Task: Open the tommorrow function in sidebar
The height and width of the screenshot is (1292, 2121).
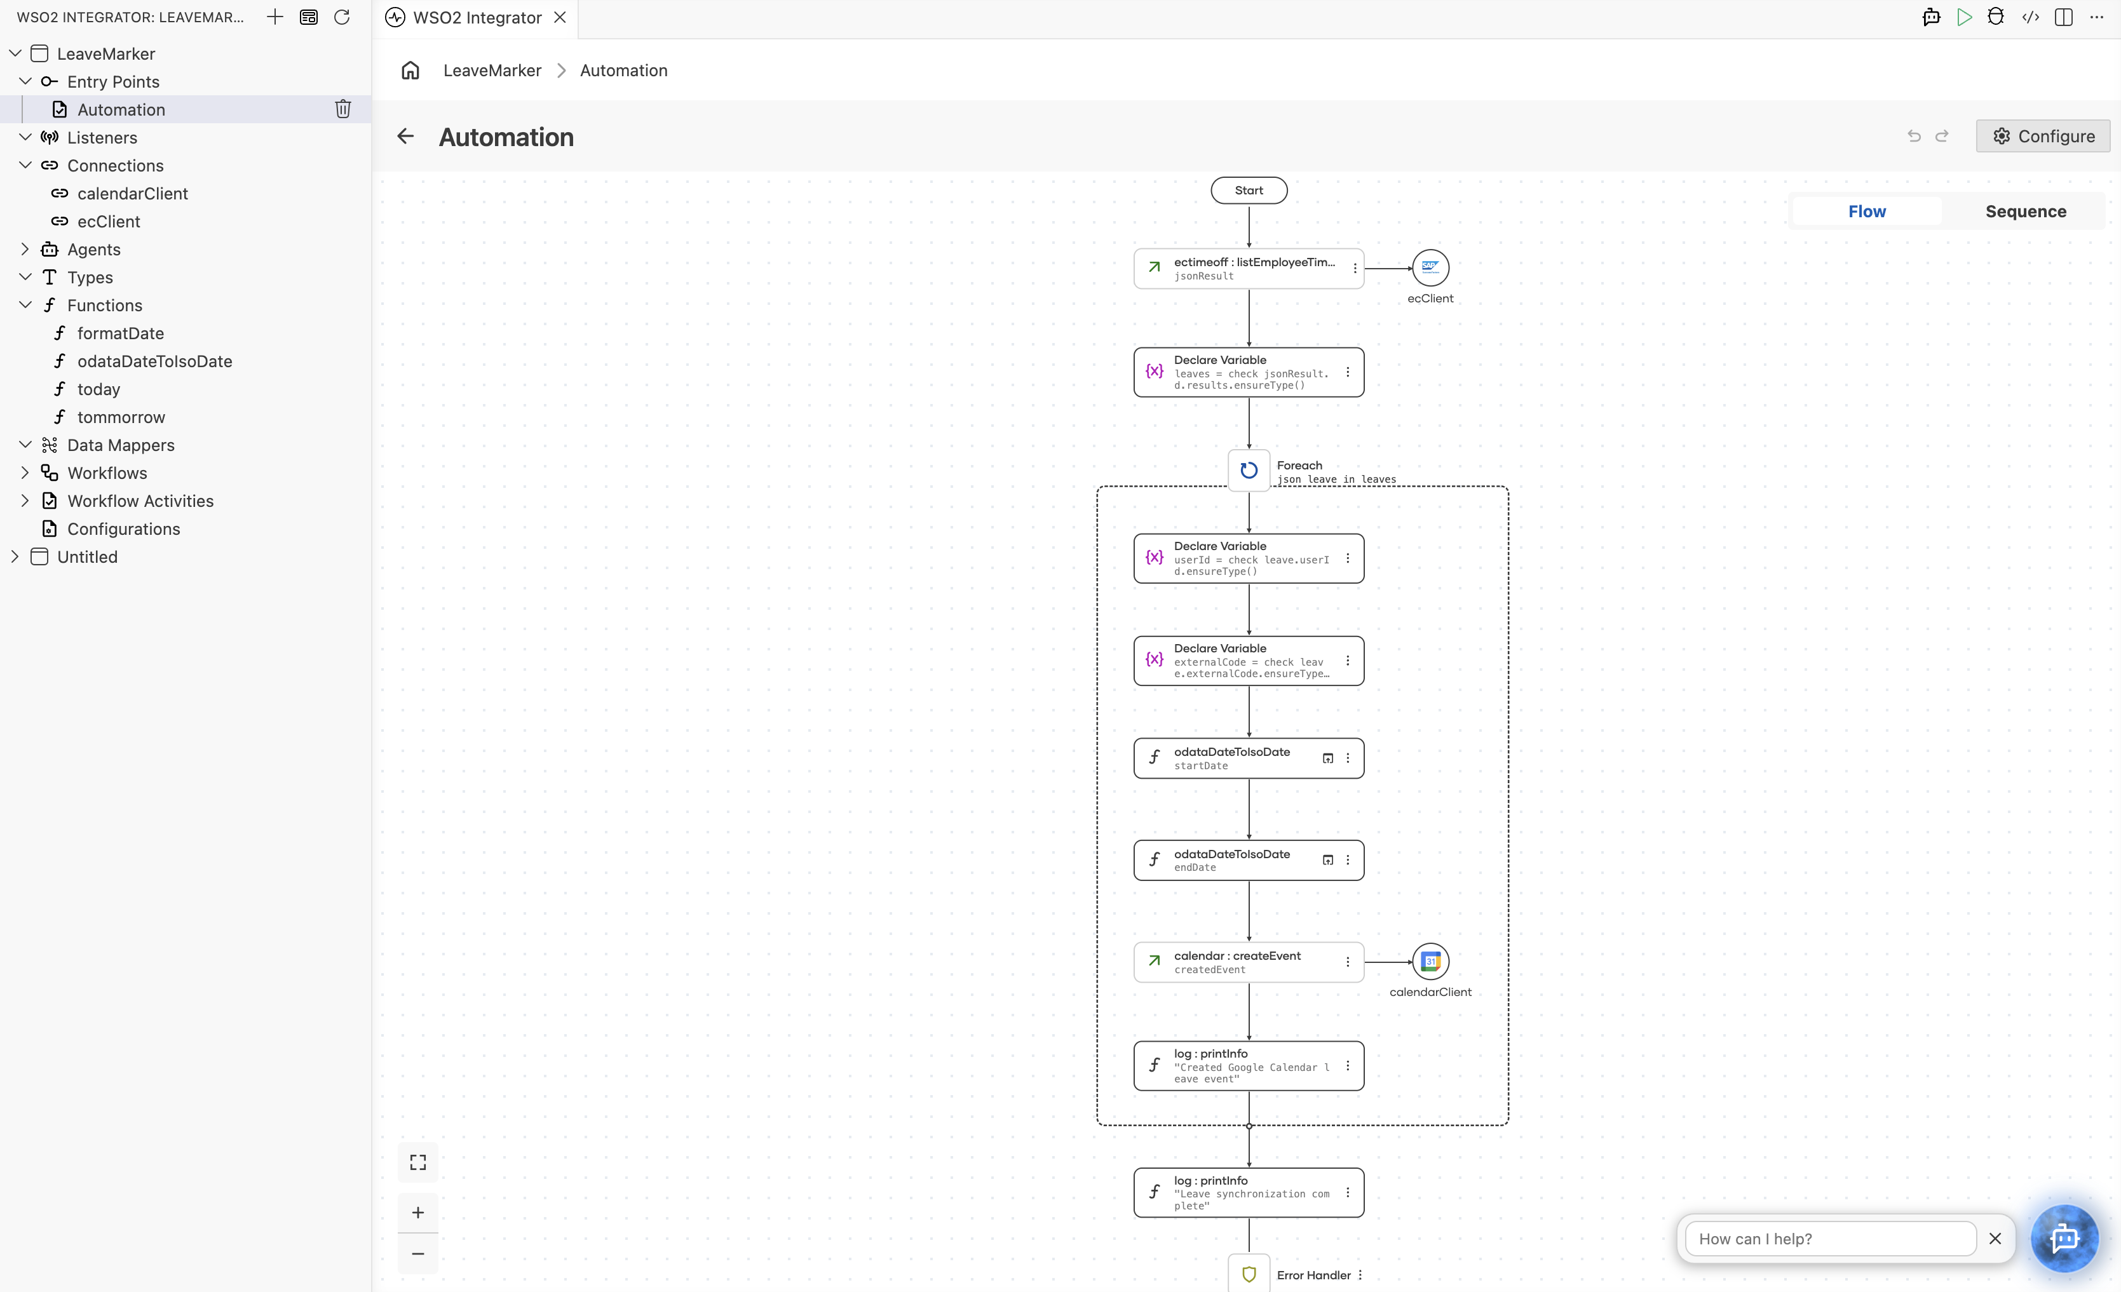Action: point(121,417)
